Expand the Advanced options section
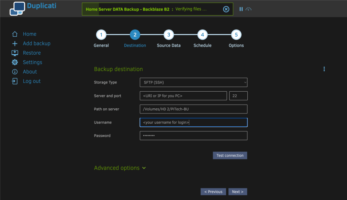The width and height of the screenshot is (347, 200). (x=120, y=168)
